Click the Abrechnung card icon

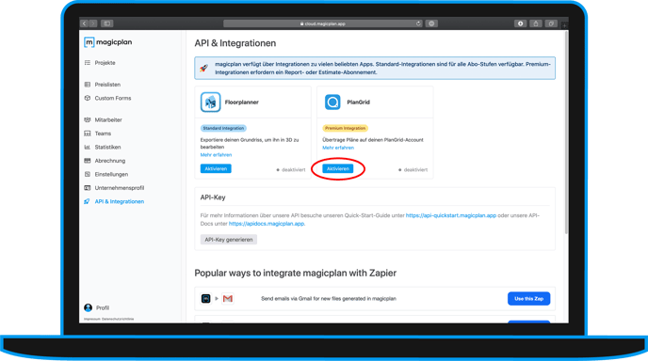(x=88, y=161)
